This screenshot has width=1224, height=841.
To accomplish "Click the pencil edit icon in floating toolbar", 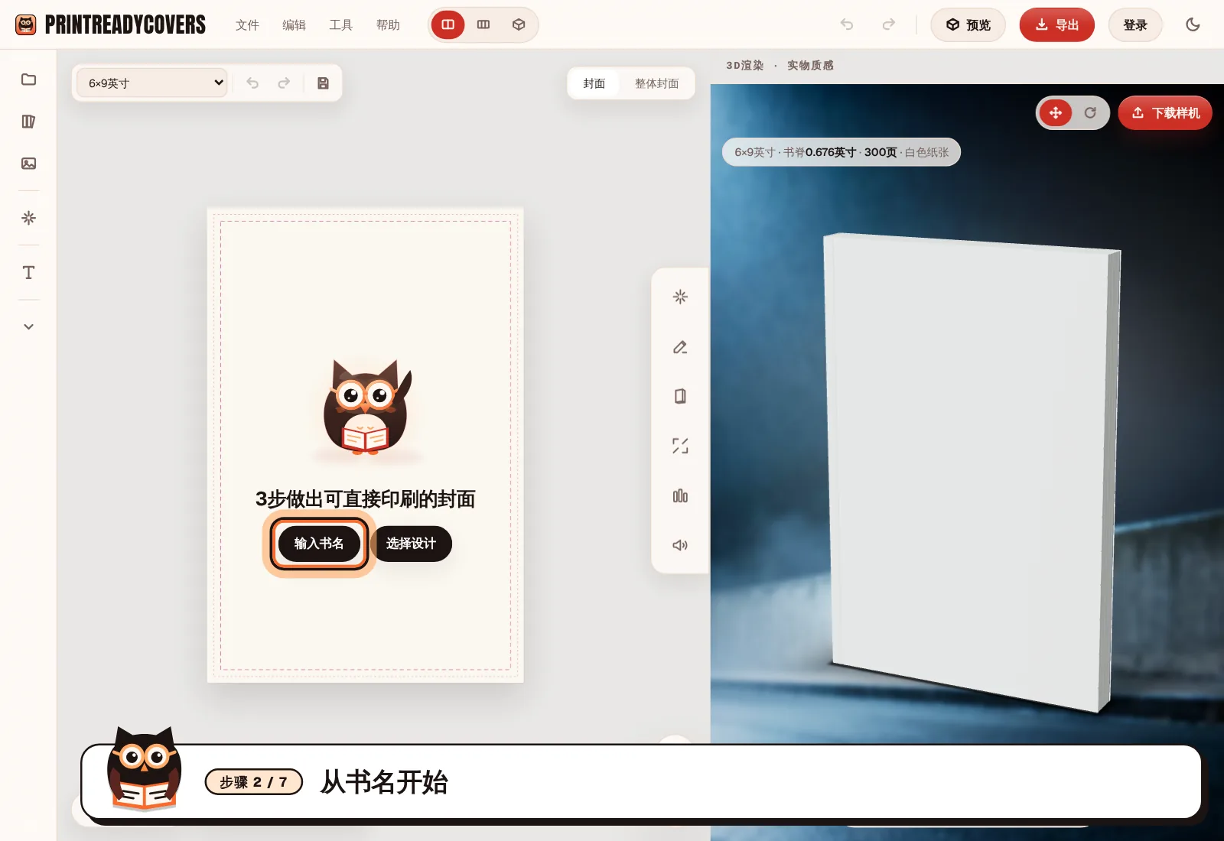I will click(x=680, y=347).
